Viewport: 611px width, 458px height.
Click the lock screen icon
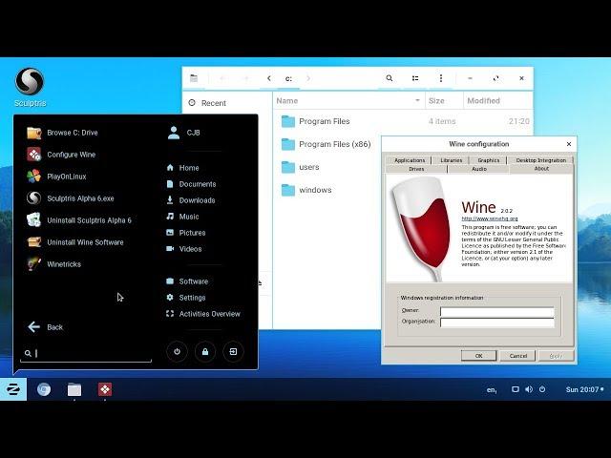[x=204, y=352]
